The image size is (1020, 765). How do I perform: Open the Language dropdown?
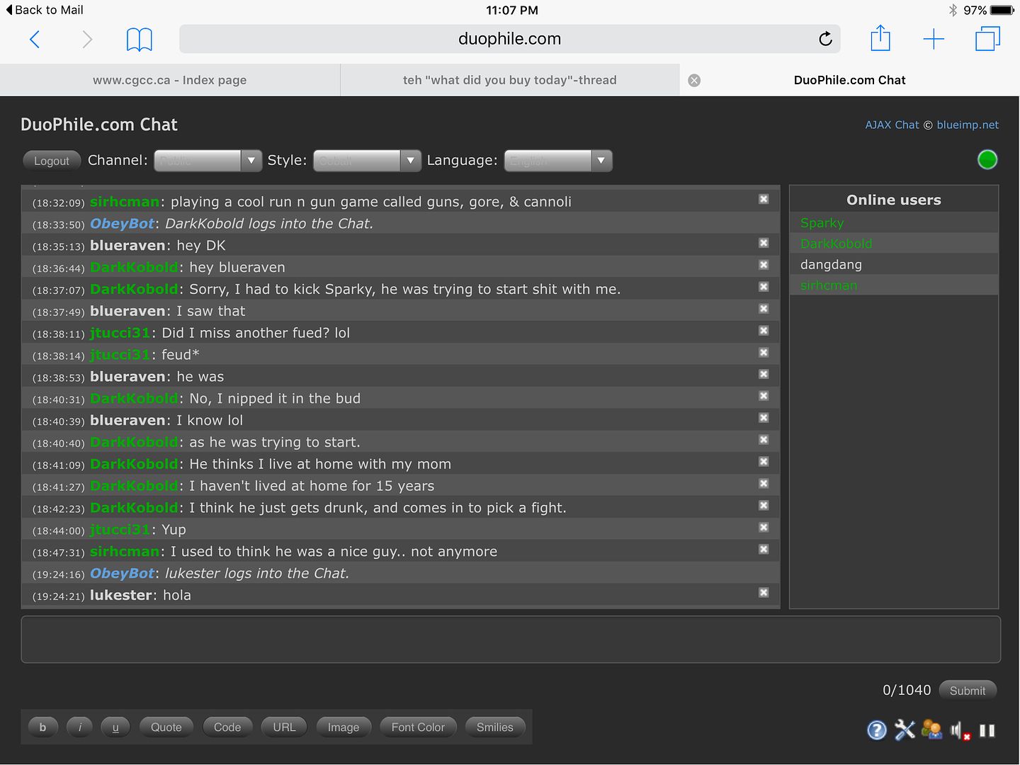click(x=557, y=161)
